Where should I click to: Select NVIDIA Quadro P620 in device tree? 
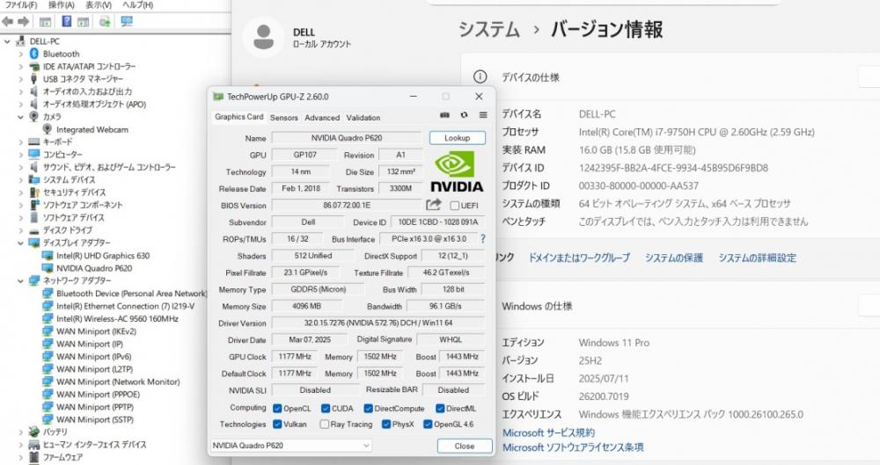click(x=94, y=268)
